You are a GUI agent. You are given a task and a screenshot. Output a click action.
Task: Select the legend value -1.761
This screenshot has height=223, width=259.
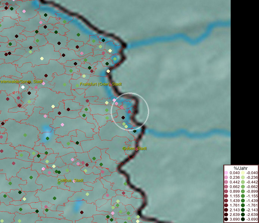point(252,206)
